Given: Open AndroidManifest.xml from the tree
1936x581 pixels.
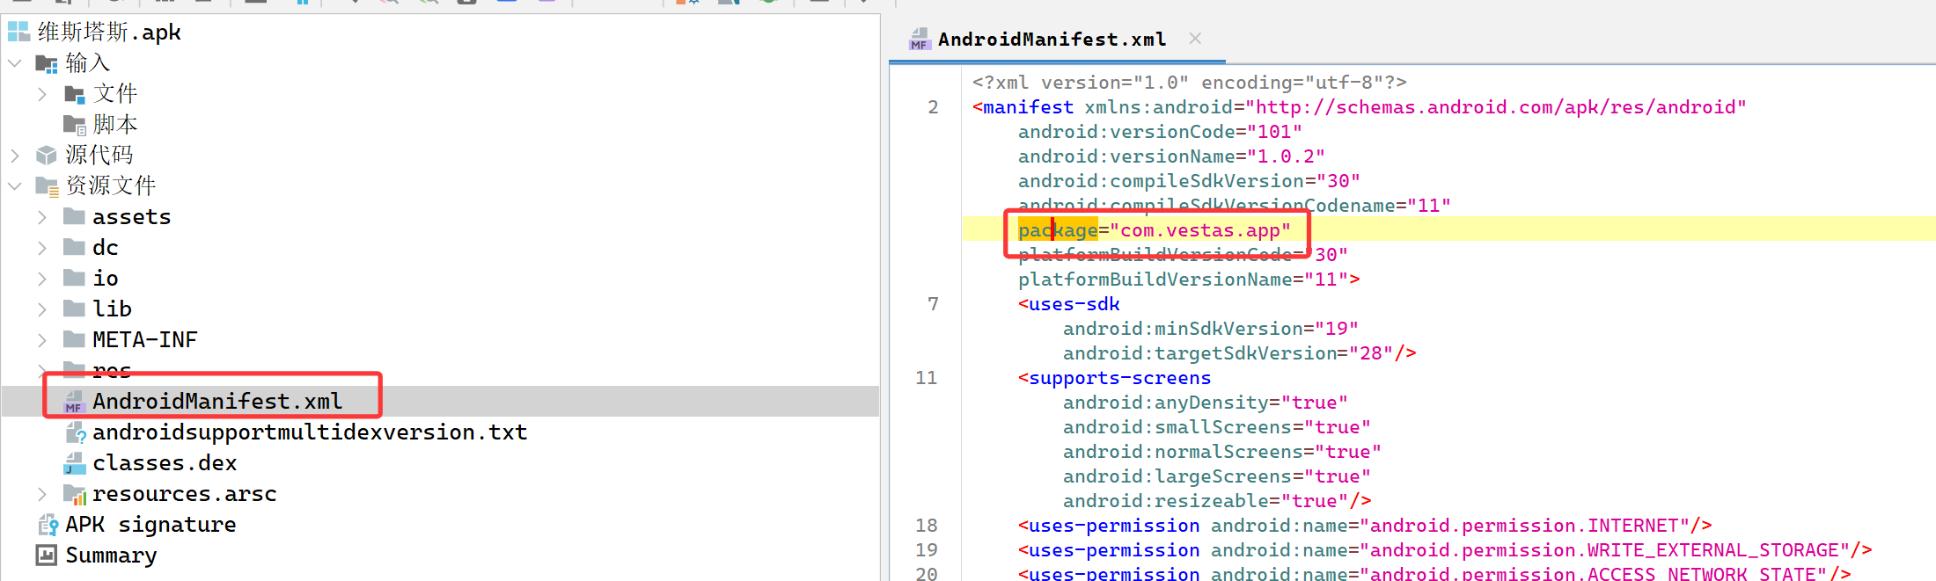Looking at the screenshot, I should click(217, 402).
